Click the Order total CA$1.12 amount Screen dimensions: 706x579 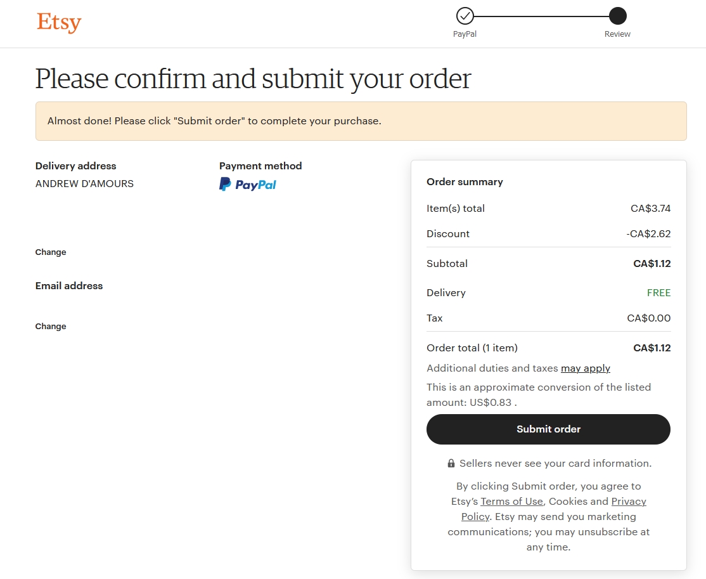click(x=652, y=348)
